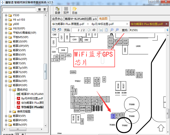Image resolution: width=170 pixels, height=135 pixels.
Task: Go to previous page using left arrow
Action: click(x=89, y=30)
